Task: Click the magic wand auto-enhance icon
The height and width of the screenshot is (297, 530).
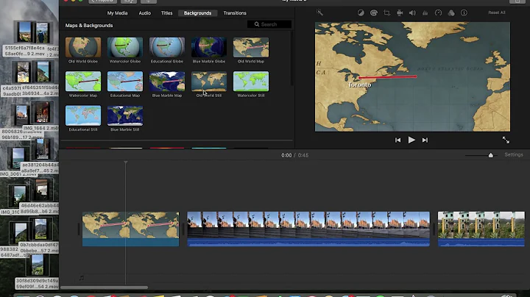Action: coord(319,12)
